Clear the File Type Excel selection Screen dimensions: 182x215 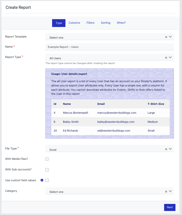[x=166, y=149]
